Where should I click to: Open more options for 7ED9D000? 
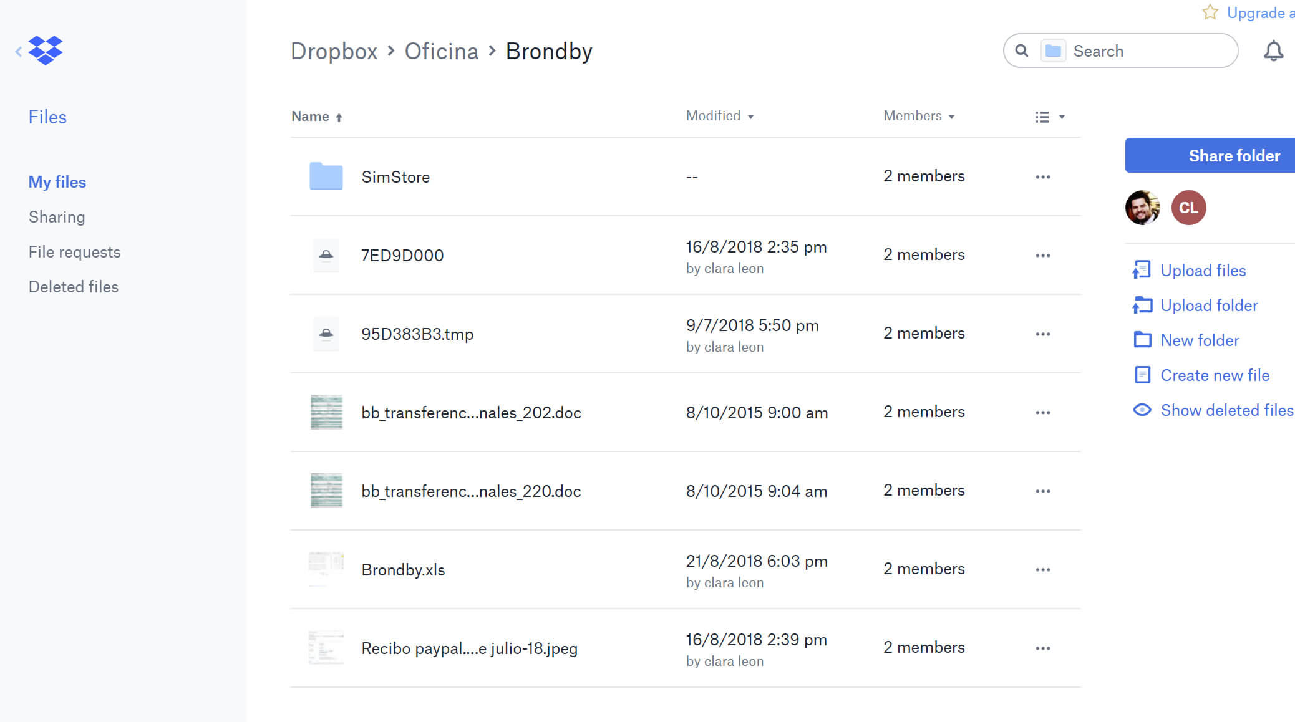(1042, 255)
